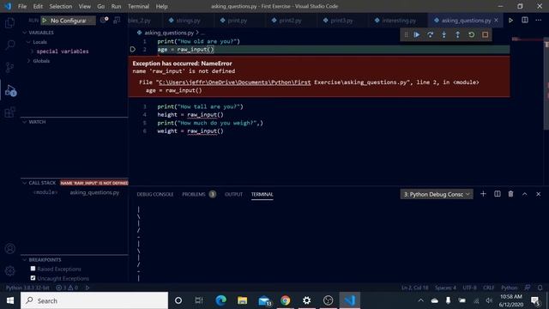Grab the debug toolbar drag handle
549x309 pixels.
click(406, 34)
